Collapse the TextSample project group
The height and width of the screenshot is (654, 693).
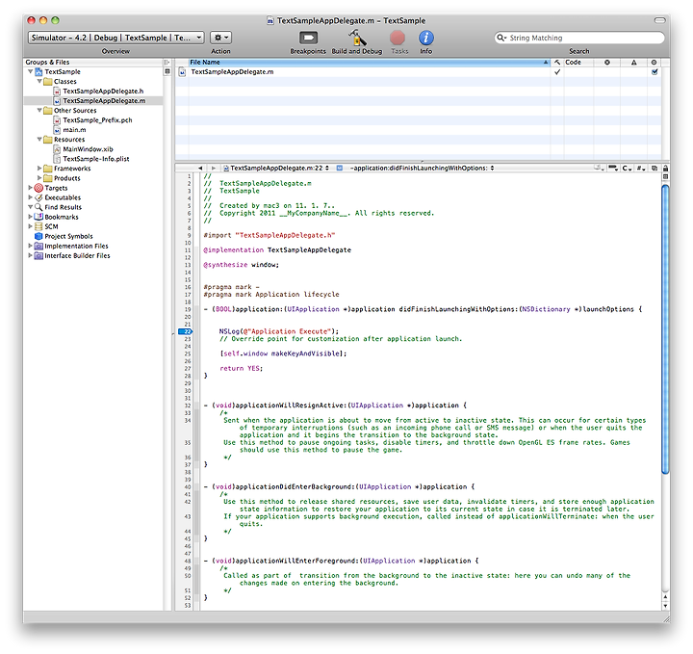[x=30, y=71]
